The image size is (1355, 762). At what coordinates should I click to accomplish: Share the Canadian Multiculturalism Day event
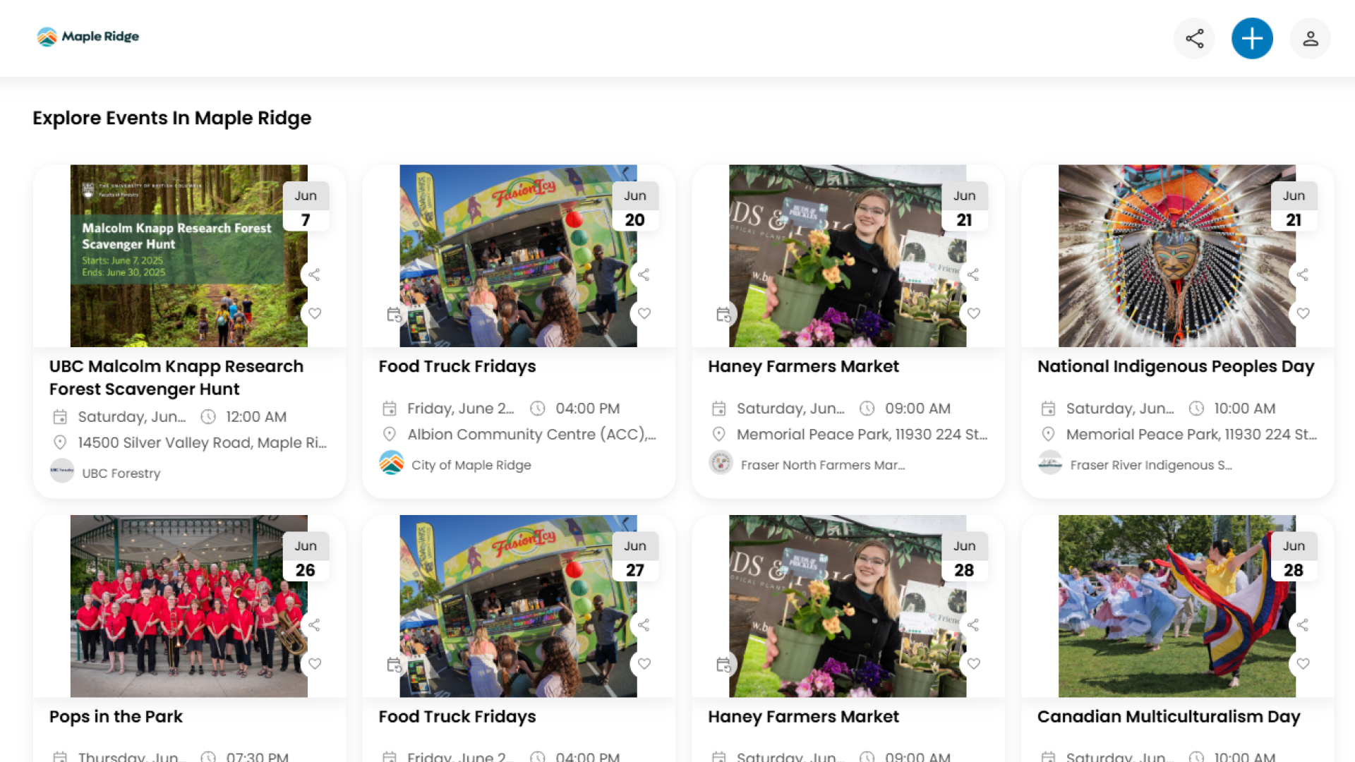(x=1302, y=624)
